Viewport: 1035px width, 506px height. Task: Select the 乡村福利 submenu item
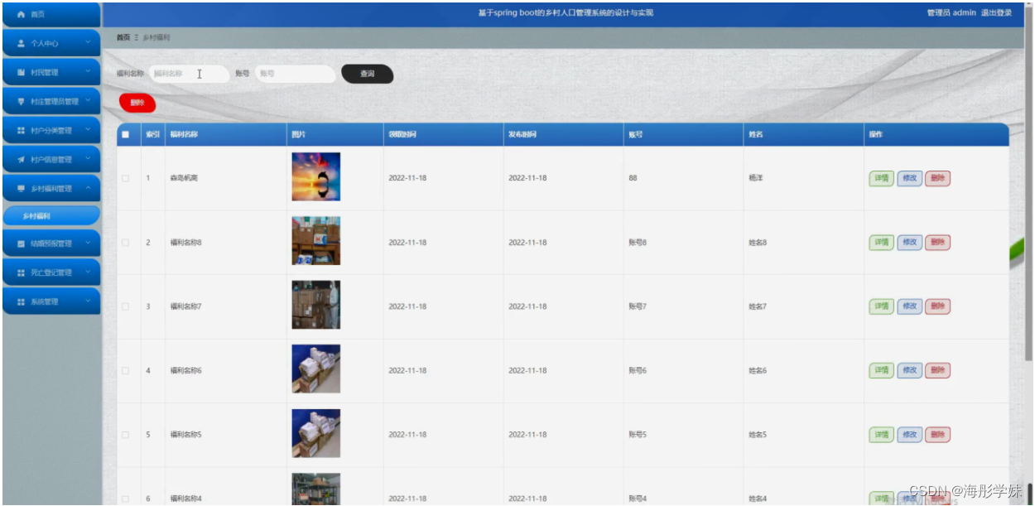click(51, 215)
